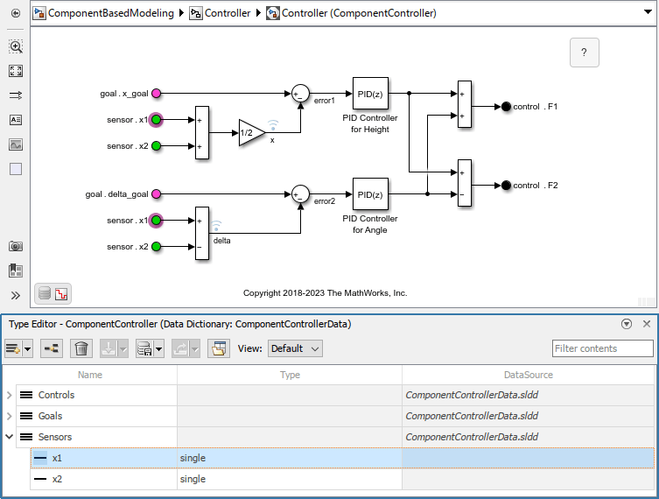Viewport: 659px width, 499px height.
Task: Click the logging badge on signal delta
Action: [x=216, y=226]
